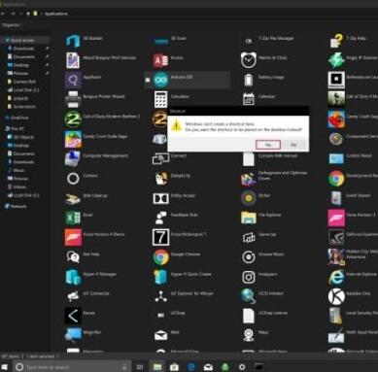Select the Forza Horizon 4 Demo icon

point(73,237)
